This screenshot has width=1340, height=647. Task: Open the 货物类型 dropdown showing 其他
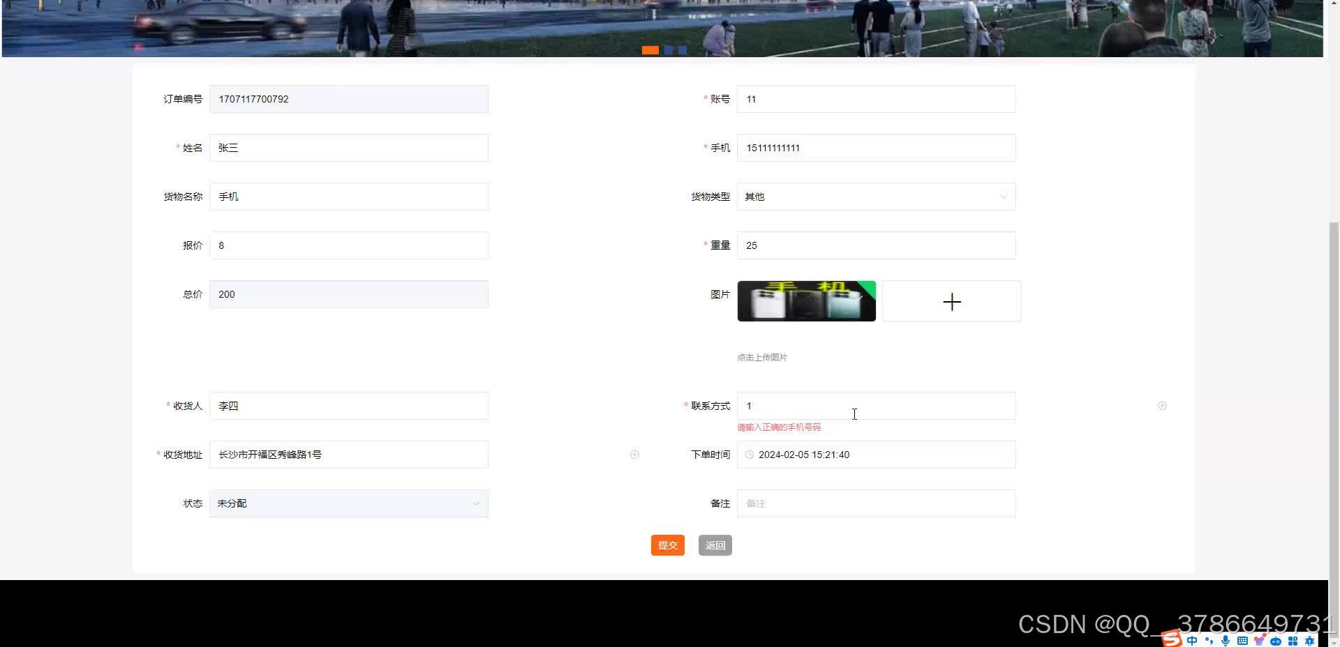point(877,197)
